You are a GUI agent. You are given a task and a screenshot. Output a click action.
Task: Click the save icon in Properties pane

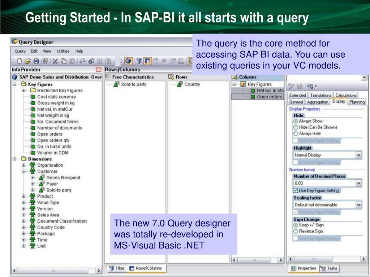(x=300, y=87)
